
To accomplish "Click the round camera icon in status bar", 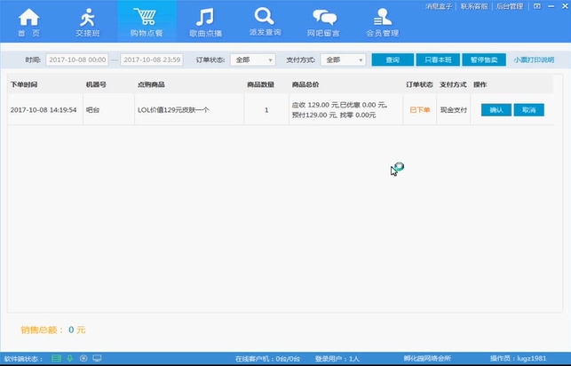I will [x=83, y=358].
